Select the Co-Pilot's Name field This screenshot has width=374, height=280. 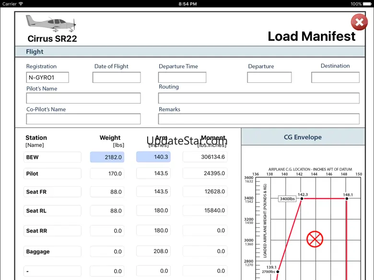pos(83,119)
